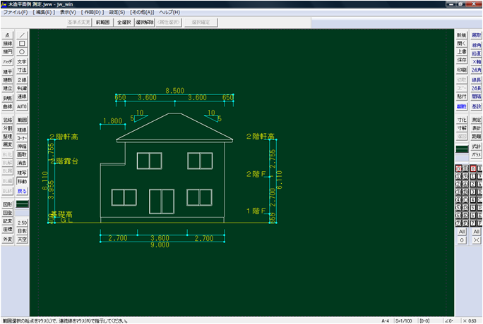Activate the 寸法 dimension tool
This screenshot has width=483, height=324.
[22, 70]
